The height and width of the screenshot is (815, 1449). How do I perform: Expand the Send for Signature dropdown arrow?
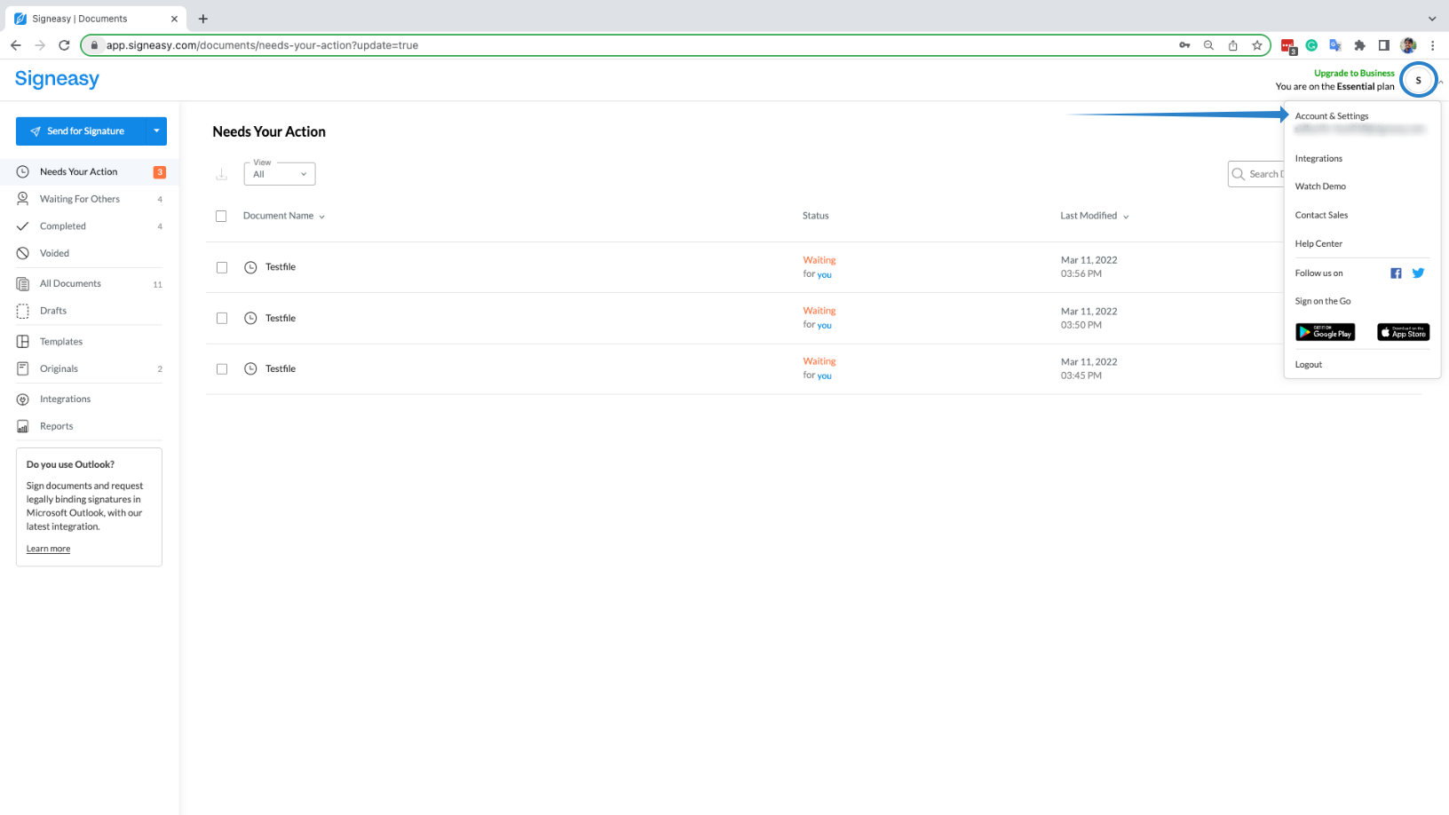click(156, 131)
